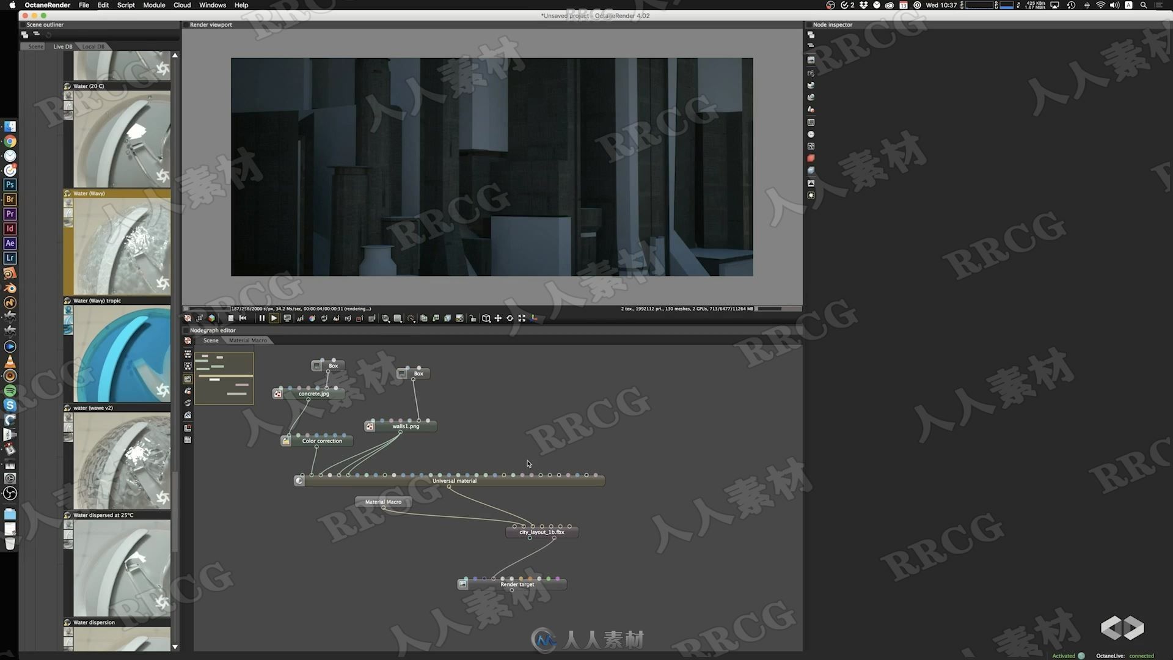This screenshot has width=1173, height=660.
Task: Select the rotate gizmo tool
Action: (x=510, y=318)
